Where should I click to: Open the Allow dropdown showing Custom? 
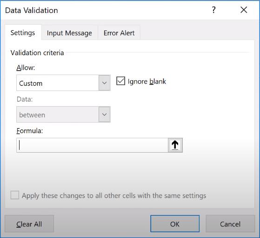click(63, 83)
